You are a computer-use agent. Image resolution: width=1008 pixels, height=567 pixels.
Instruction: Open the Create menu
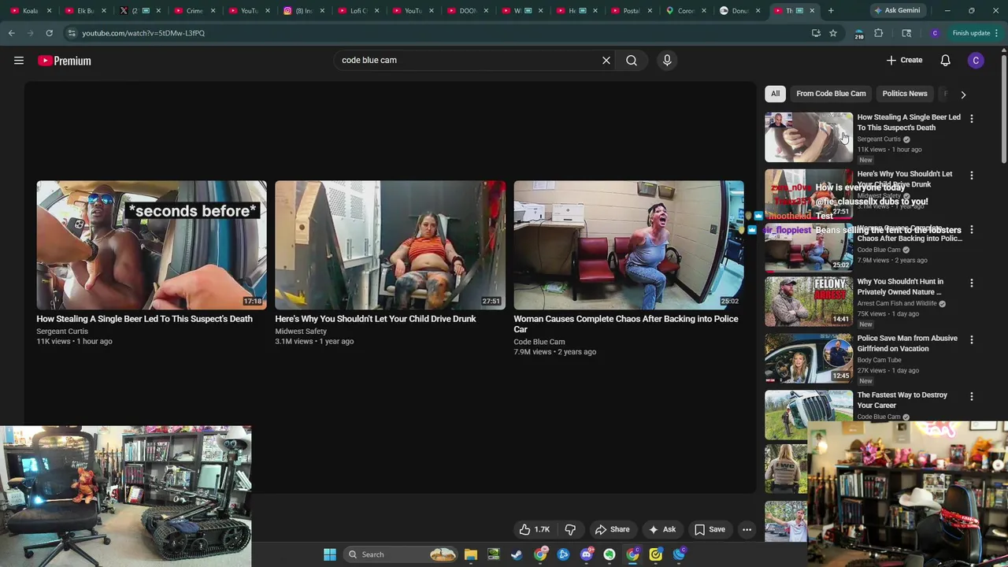pyautogui.click(x=904, y=60)
